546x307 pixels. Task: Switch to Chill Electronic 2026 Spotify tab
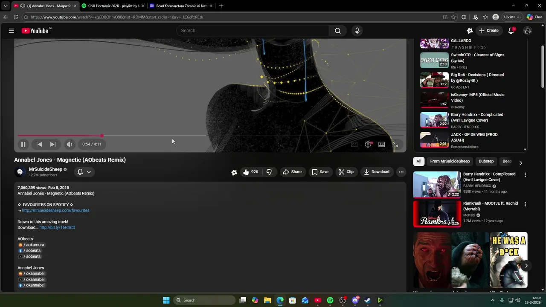point(113,6)
